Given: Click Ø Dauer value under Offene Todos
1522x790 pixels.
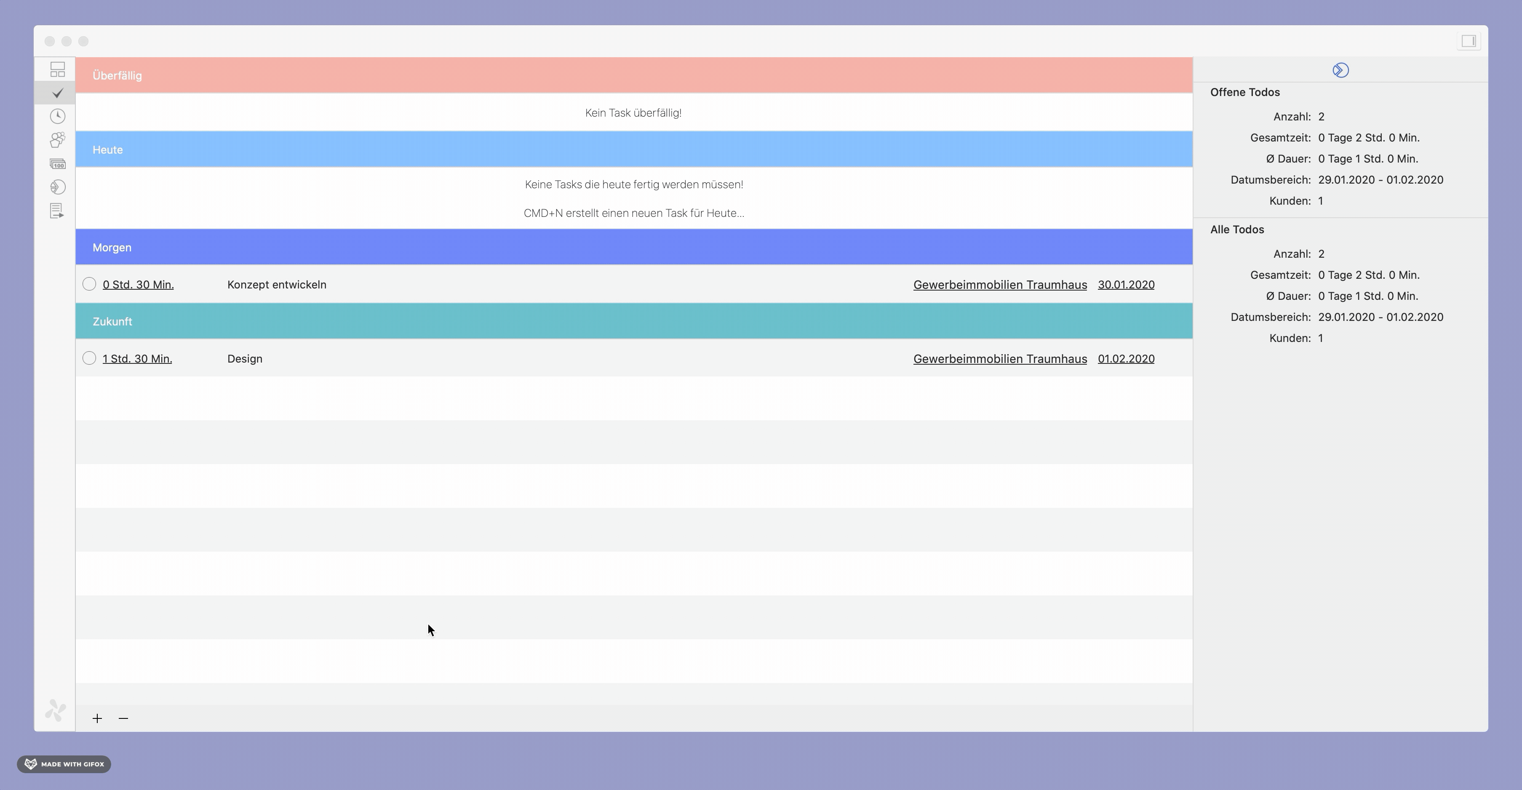Looking at the screenshot, I should click(1368, 159).
